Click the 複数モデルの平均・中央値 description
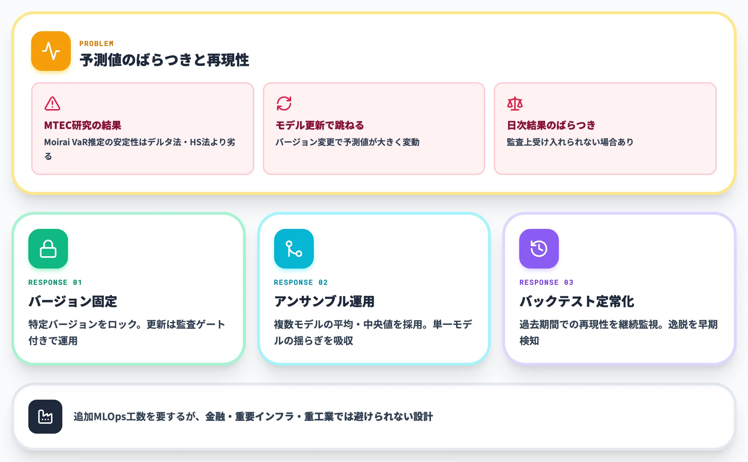 pyautogui.click(x=373, y=332)
